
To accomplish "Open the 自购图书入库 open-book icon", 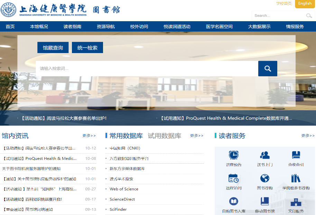I will [x=234, y=201].
